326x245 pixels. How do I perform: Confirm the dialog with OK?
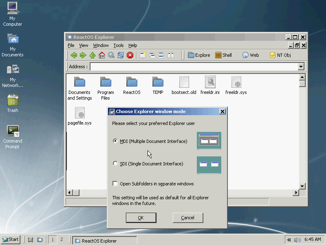coord(141,218)
